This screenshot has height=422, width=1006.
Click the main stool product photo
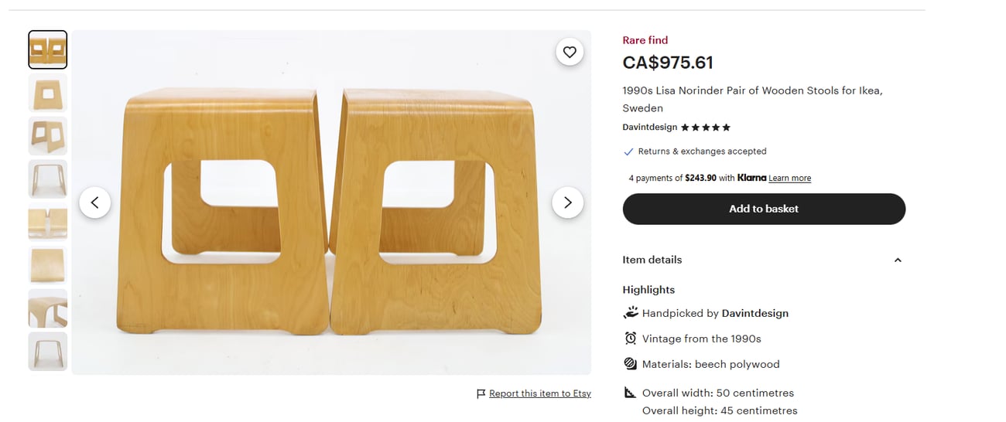click(331, 232)
